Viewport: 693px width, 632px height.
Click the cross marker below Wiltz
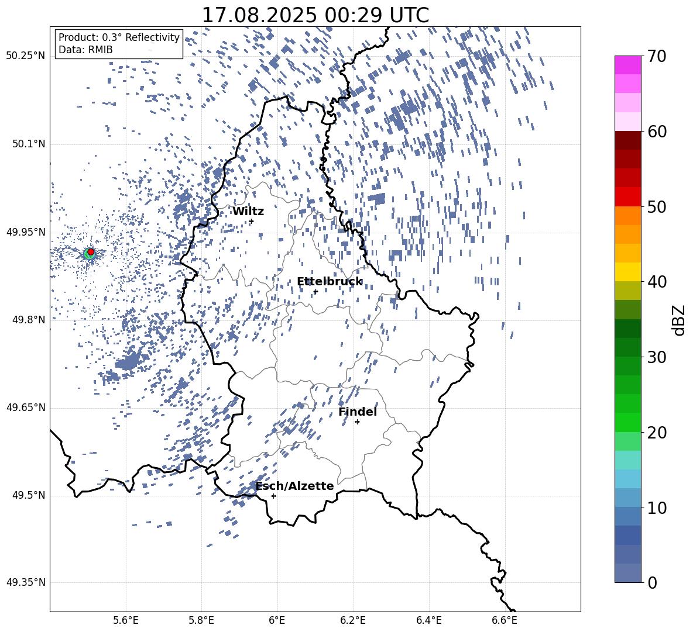click(252, 221)
